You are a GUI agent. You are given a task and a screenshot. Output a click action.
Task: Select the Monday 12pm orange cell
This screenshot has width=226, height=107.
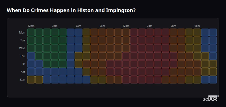[x=126, y=32]
